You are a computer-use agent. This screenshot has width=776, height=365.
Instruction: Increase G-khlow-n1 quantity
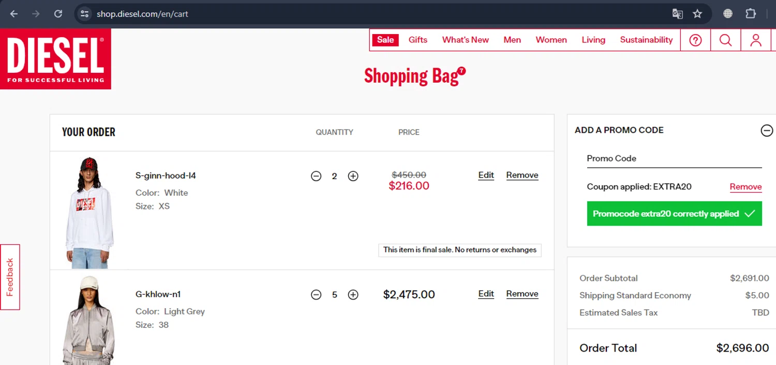pyautogui.click(x=353, y=295)
